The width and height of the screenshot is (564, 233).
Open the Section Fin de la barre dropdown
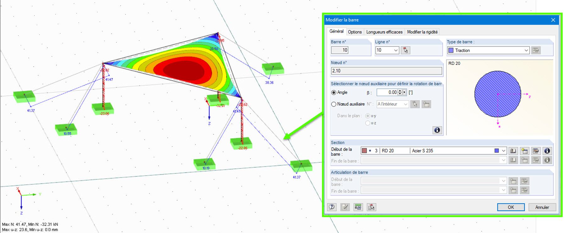pos(503,160)
